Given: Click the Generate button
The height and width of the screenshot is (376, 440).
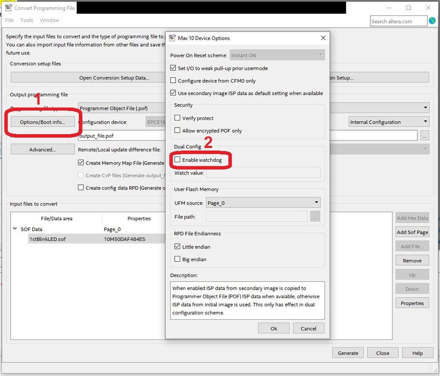Looking at the screenshot, I should click(348, 353).
